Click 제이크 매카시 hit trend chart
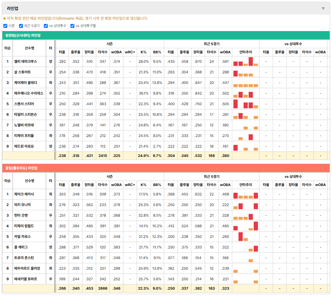Image resolution: width=332 pixels, height=296 pixels. tap(246, 194)
